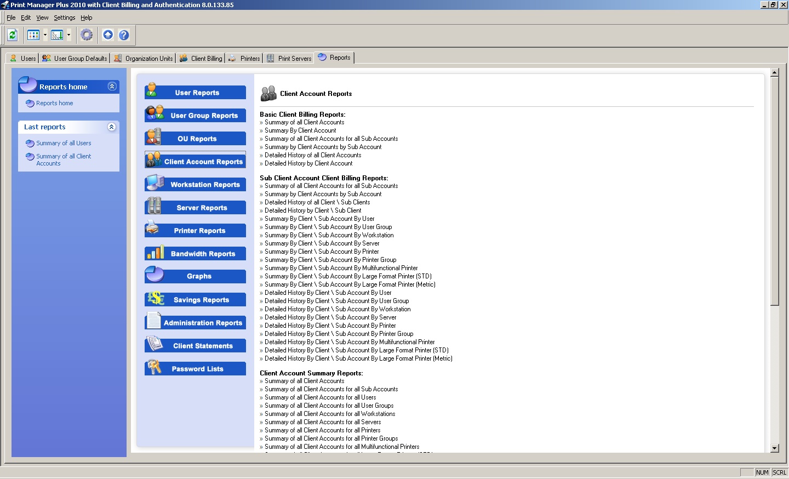Open last report Summary of all Users

64,143
